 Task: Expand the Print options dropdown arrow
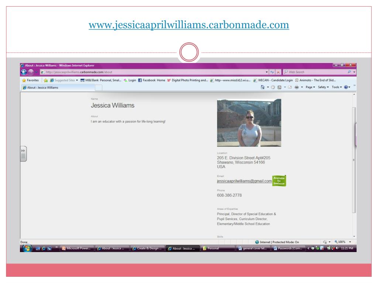coord(302,87)
